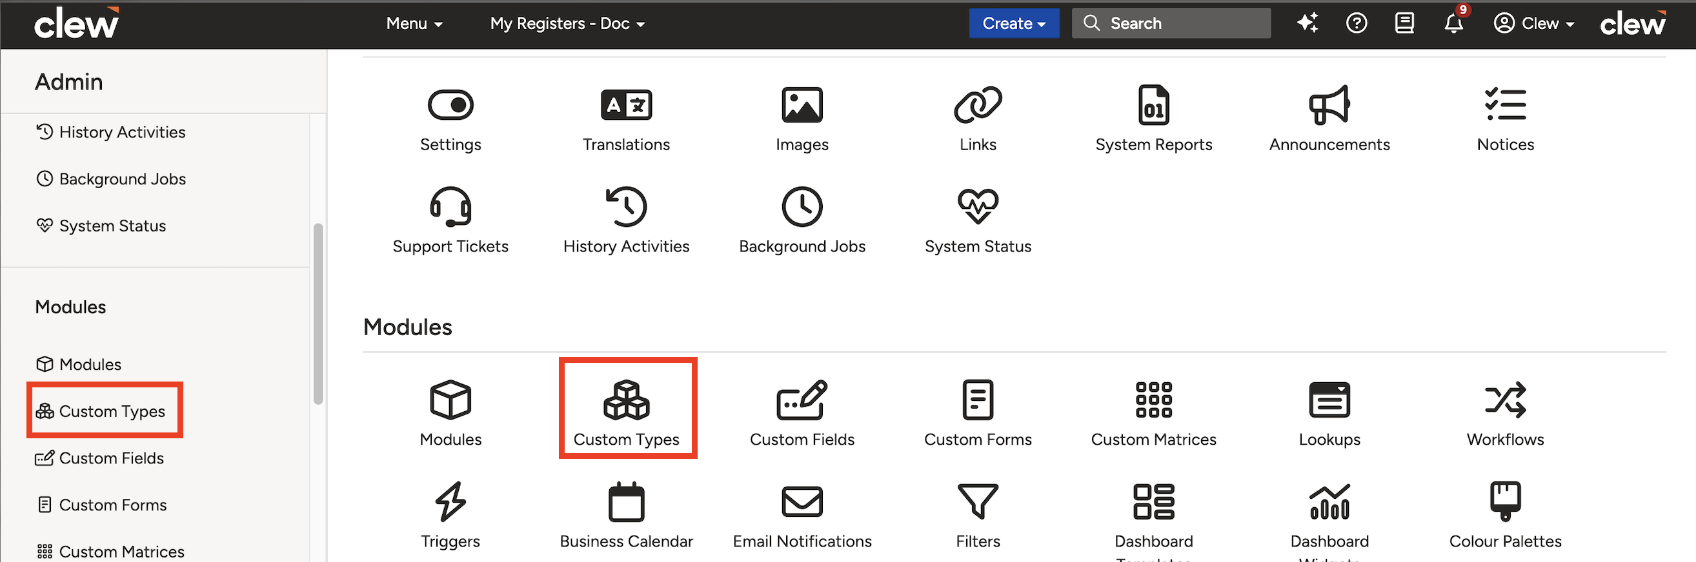Viewport: 1696px width, 562px height.
Task: Open the Settings toggle icon
Action: [450, 105]
